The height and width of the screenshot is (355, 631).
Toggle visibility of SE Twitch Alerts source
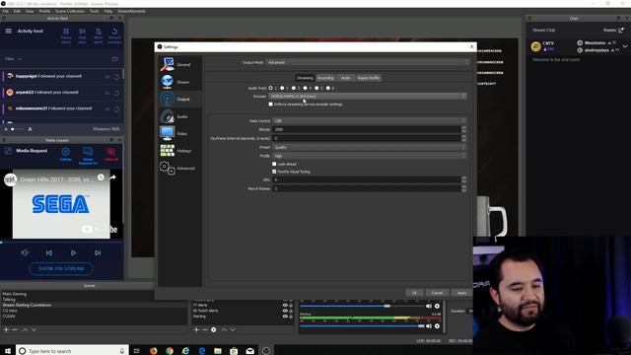[x=285, y=311]
